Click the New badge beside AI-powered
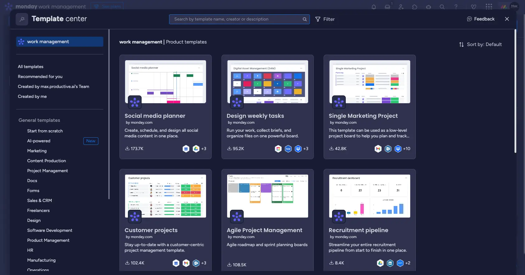The image size is (525, 275). tap(91, 141)
